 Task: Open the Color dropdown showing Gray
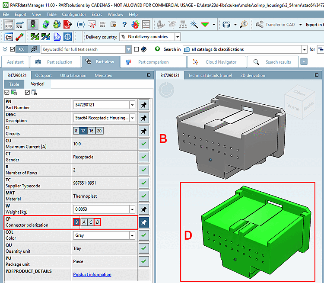click(132, 235)
